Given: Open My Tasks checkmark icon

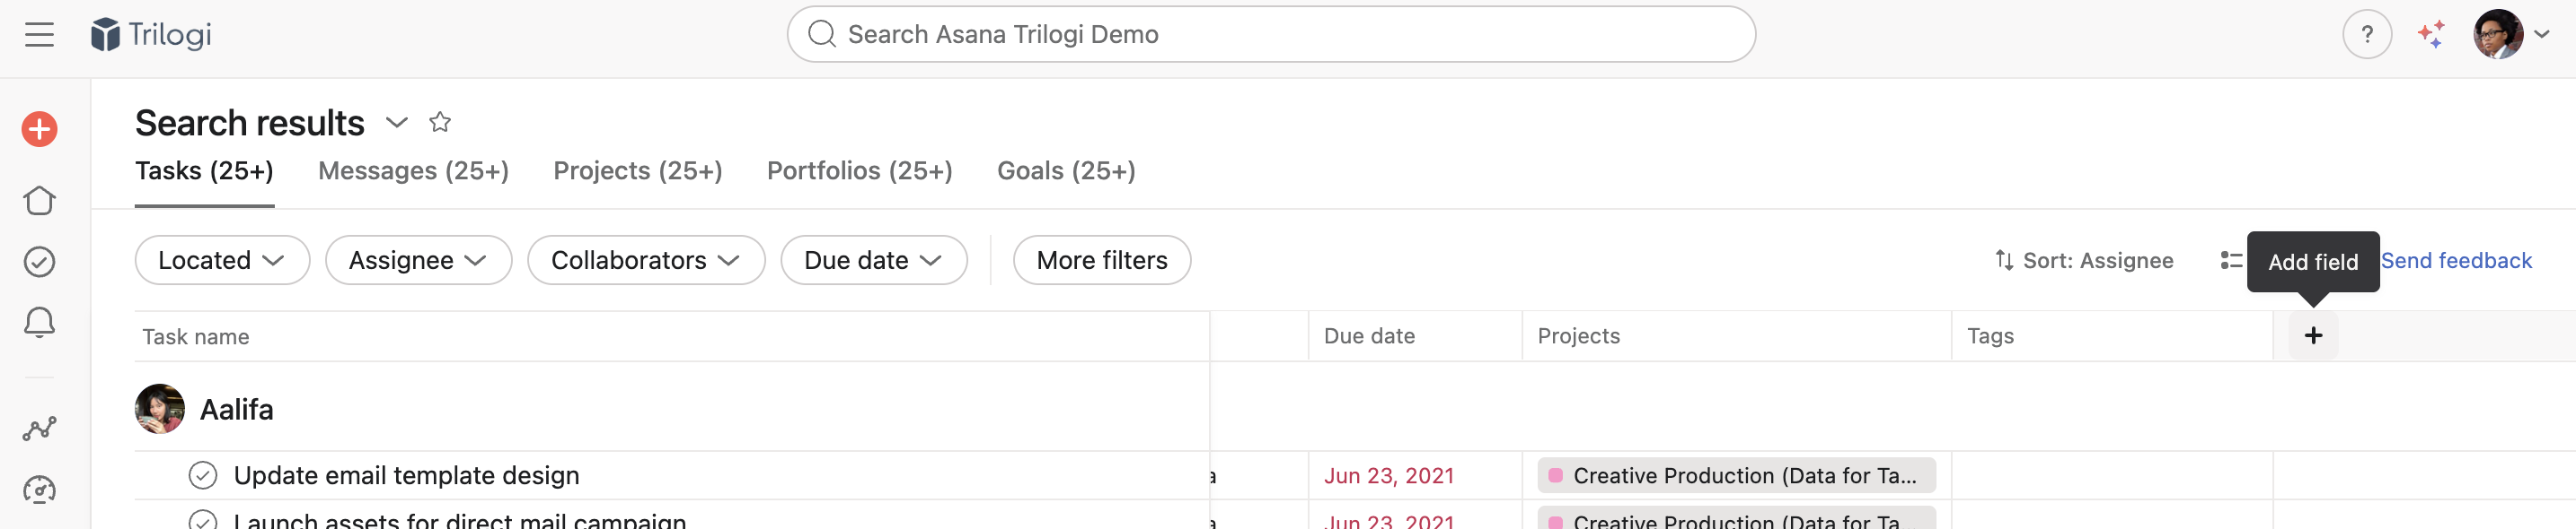Looking at the screenshot, I should tap(39, 262).
